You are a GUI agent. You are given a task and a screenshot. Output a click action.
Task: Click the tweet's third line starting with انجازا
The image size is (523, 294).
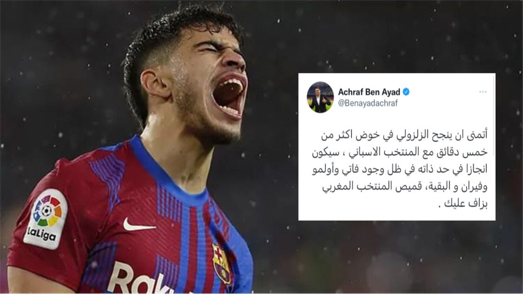[400, 169]
